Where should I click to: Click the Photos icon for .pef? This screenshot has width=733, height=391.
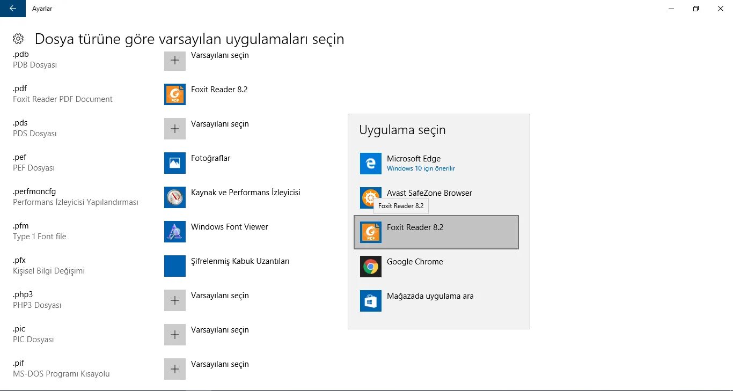pyautogui.click(x=175, y=163)
